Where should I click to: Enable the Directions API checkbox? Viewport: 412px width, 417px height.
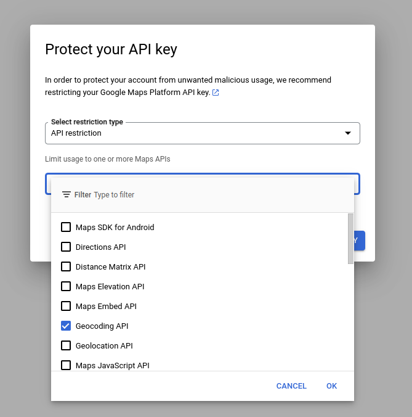point(66,247)
